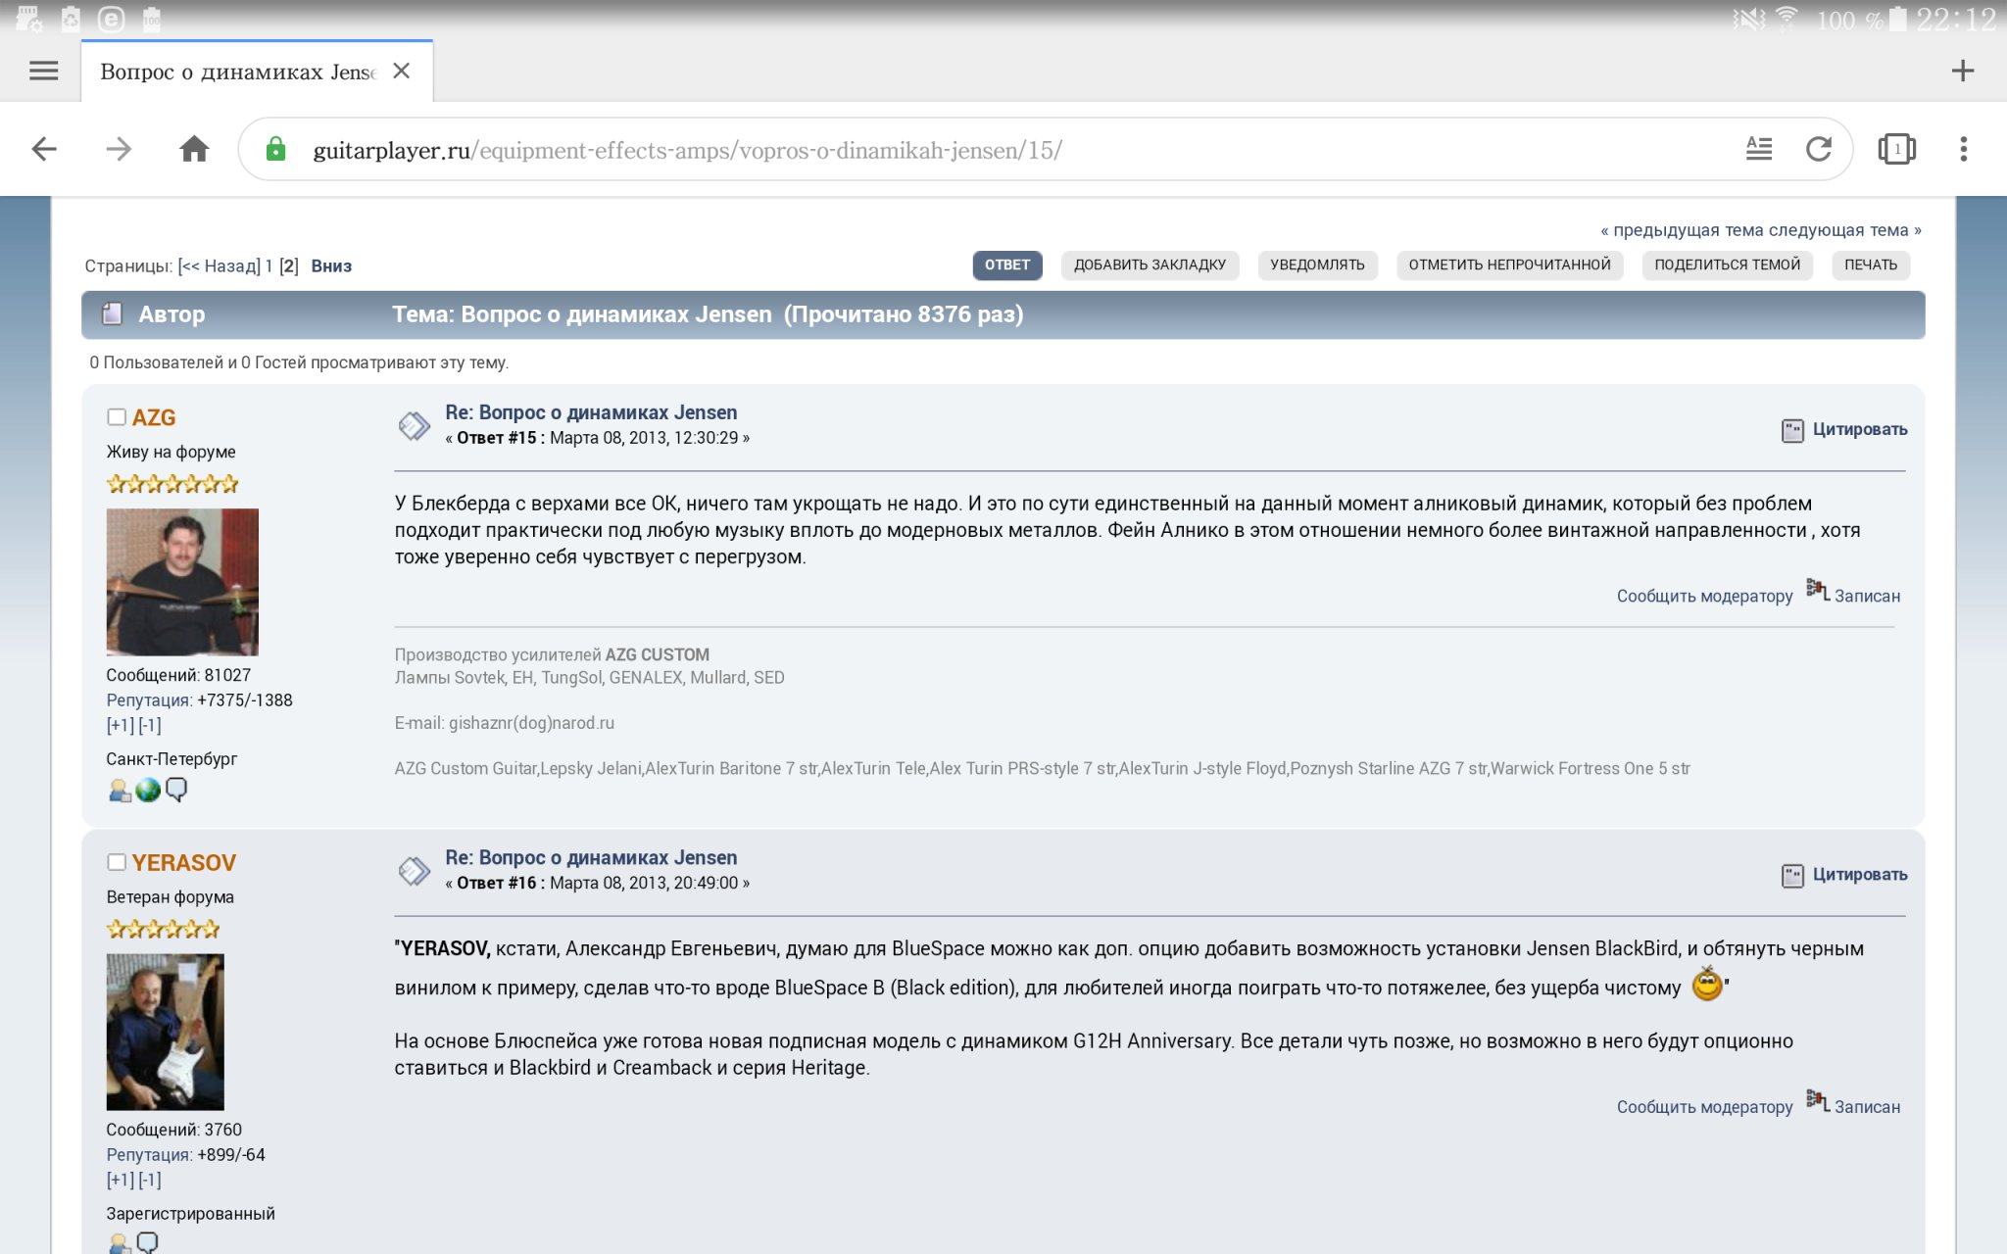Open the three-dot browser overflow menu
Image resolution: width=2007 pixels, height=1254 pixels.
tap(1963, 149)
